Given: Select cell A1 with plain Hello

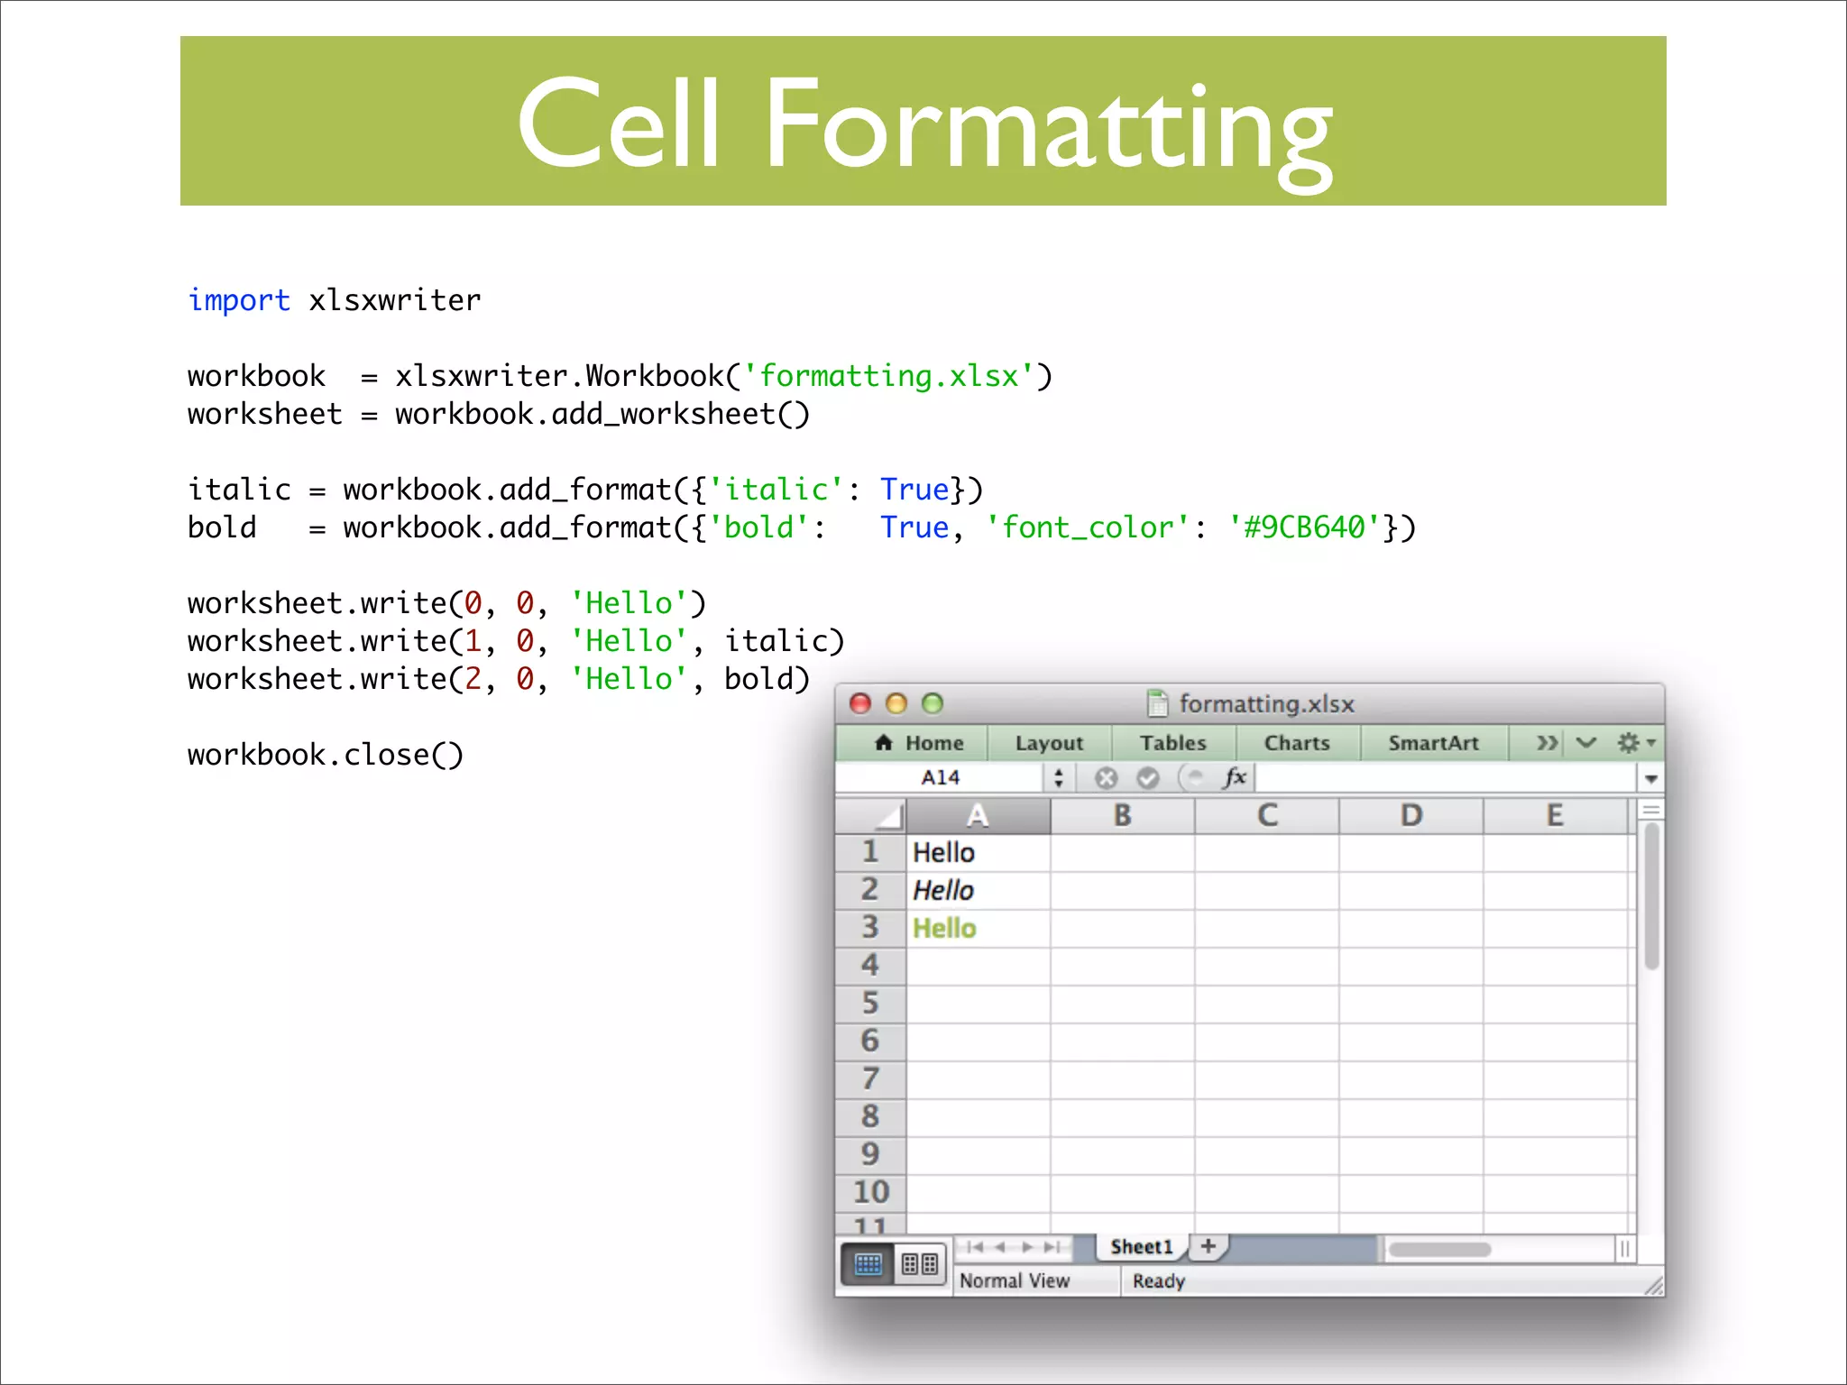Looking at the screenshot, I should coord(979,852).
